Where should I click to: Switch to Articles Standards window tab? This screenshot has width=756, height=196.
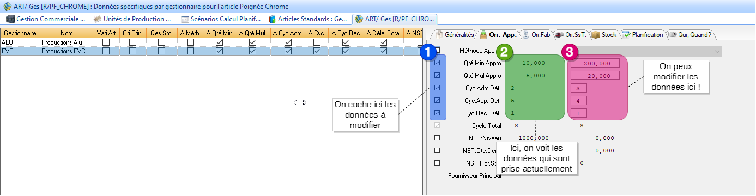pyautogui.click(x=308, y=19)
